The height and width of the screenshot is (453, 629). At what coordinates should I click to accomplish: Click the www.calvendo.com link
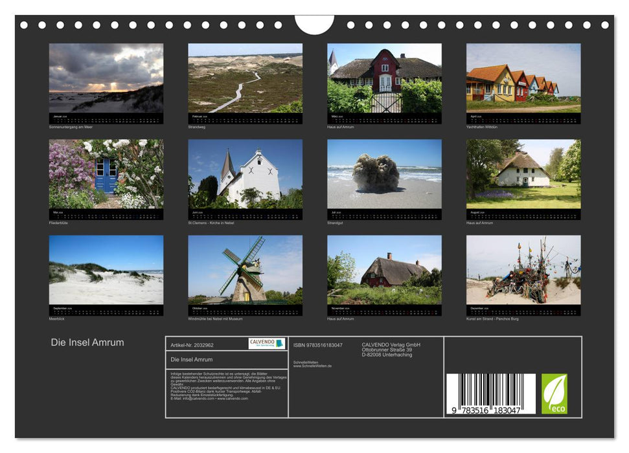[x=234, y=398]
